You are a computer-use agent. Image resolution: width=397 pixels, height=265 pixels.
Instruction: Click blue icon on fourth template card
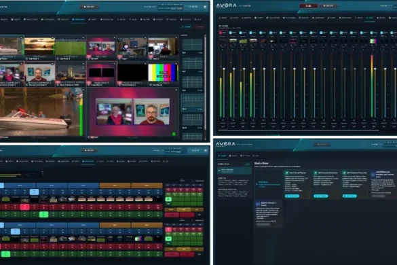point(373,175)
